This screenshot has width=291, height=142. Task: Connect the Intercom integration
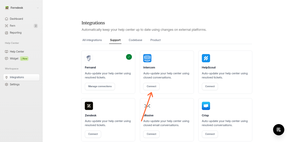point(151,86)
